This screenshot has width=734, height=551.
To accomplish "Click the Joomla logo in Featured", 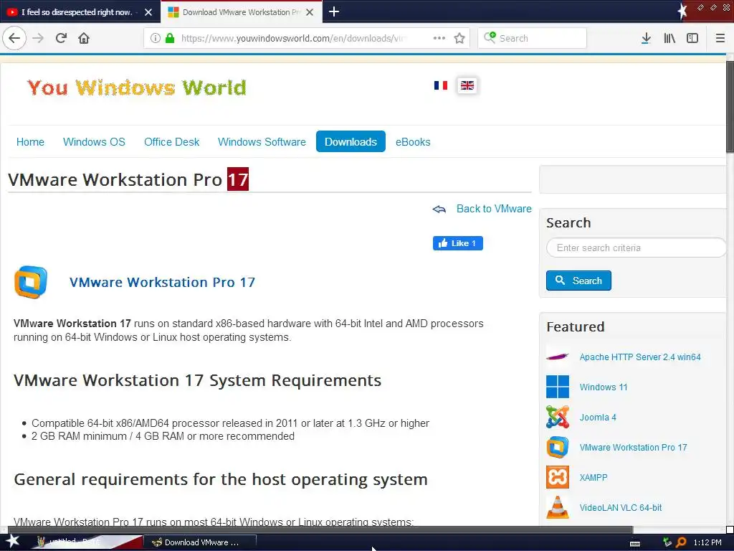I will (558, 417).
